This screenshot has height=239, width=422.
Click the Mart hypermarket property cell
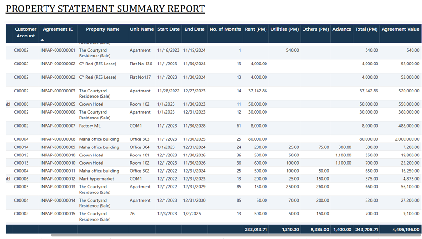click(96, 179)
